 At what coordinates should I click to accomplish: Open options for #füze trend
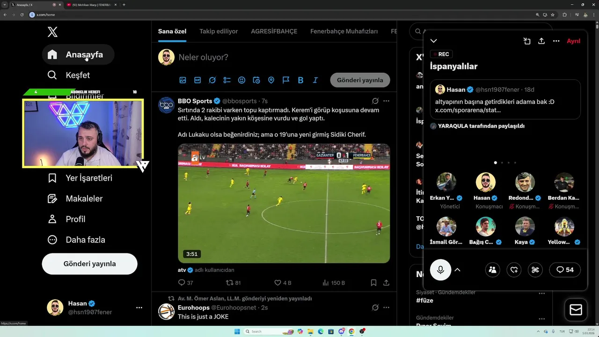542,293
